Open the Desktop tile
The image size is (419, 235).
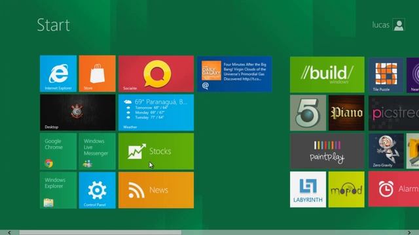click(x=78, y=112)
